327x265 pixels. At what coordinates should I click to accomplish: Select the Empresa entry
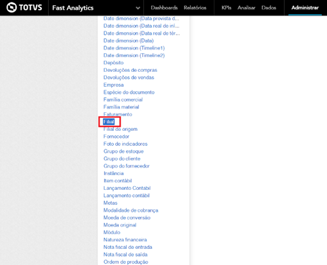pos(114,85)
